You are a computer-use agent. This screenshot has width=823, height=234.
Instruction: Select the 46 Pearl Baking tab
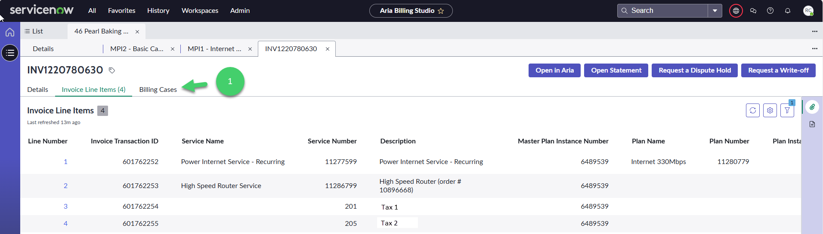101,31
